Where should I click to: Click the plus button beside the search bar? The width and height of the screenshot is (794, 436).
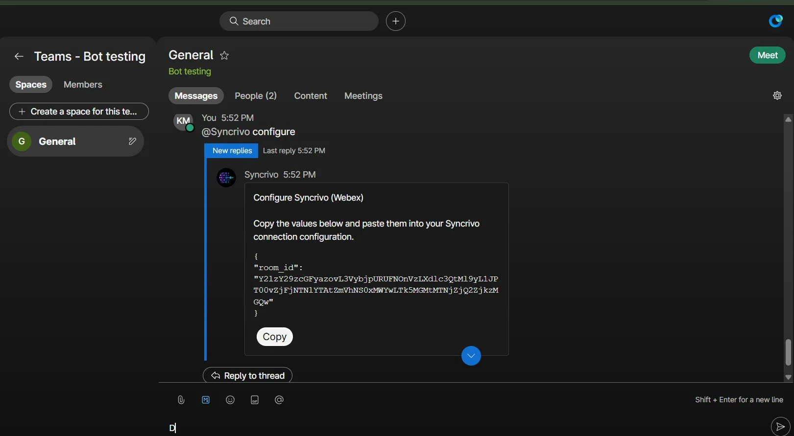396,21
